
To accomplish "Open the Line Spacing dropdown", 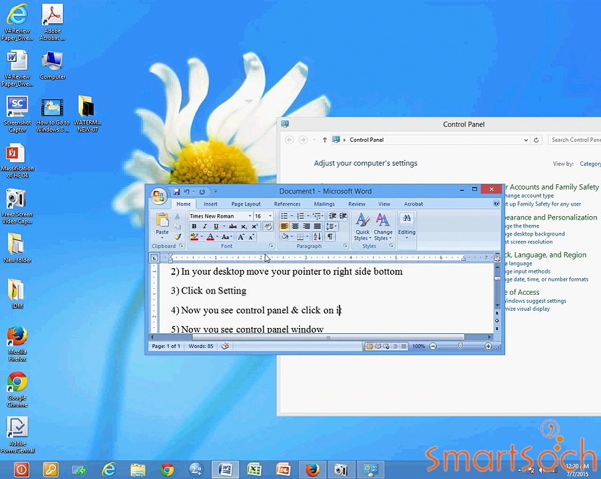I will [331, 226].
